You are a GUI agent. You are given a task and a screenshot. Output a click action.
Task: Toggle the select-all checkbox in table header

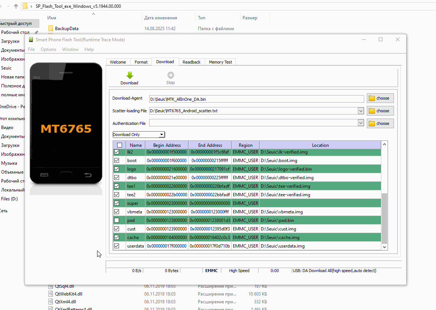(x=119, y=145)
